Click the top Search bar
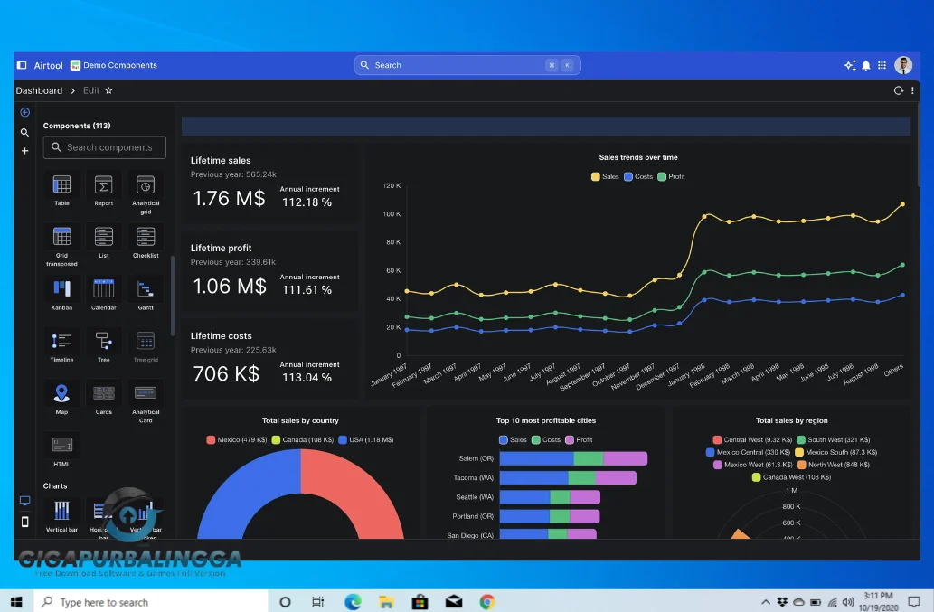The height and width of the screenshot is (612, 934). click(x=467, y=65)
